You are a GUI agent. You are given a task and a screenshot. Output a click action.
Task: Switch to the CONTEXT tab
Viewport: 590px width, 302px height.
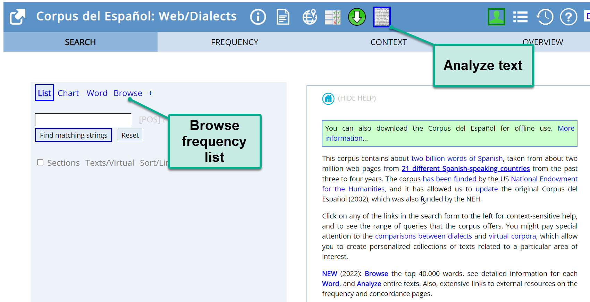tap(389, 42)
